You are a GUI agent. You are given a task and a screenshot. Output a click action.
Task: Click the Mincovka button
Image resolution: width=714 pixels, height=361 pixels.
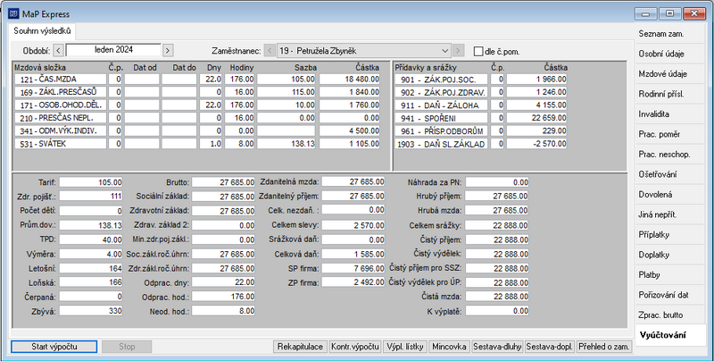click(x=449, y=347)
